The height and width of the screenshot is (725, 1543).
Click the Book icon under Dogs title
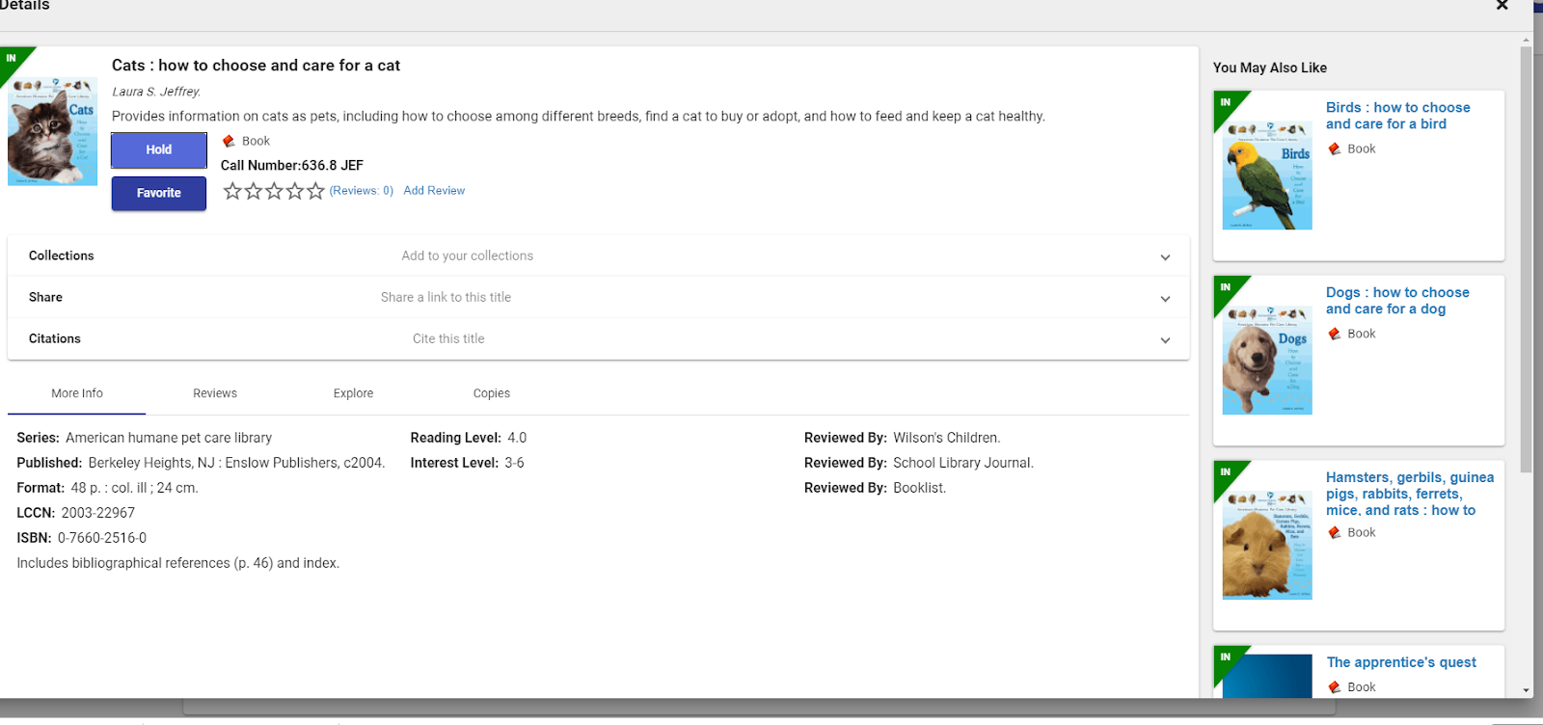[x=1335, y=334]
